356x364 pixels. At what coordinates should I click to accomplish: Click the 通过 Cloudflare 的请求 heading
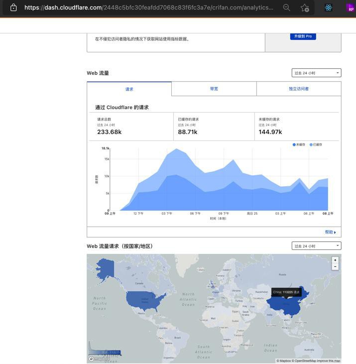[x=122, y=107]
